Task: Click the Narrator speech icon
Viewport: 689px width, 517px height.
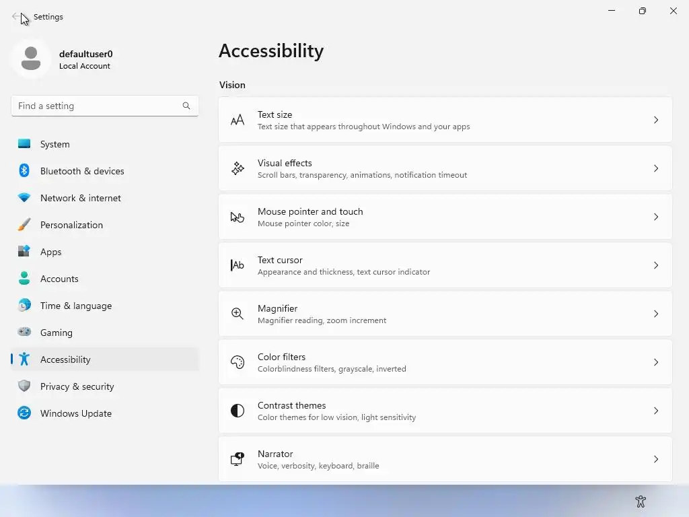Action: click(x=238, y=459)
